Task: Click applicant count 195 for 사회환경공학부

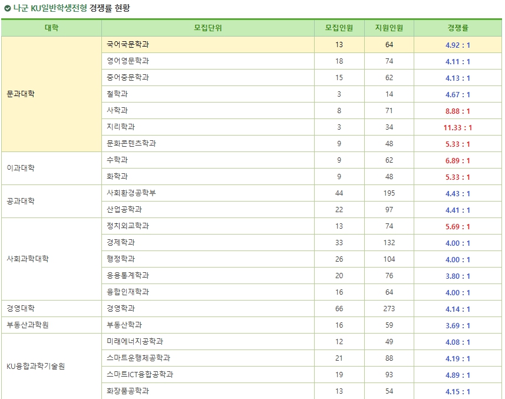Action: 389,193
